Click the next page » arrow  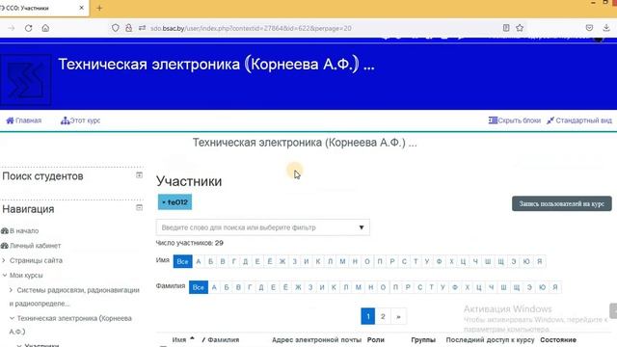pos(398,316)
